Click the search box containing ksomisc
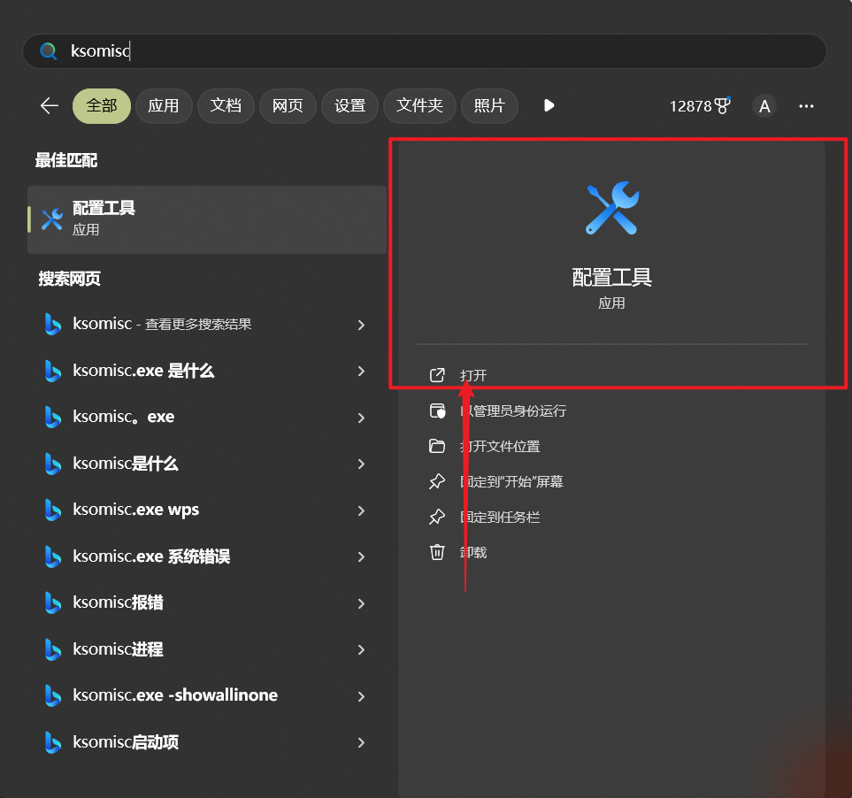Viewport: 852px width, 798px height. (x=425, y=51)
